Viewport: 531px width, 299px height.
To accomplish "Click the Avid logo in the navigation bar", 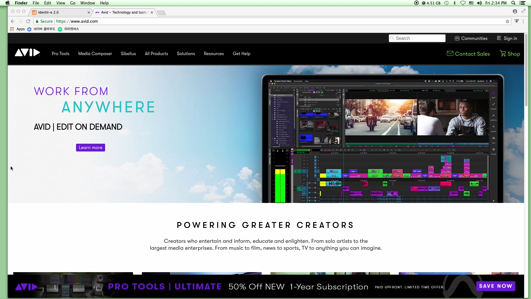I will (x=27, y=53).
